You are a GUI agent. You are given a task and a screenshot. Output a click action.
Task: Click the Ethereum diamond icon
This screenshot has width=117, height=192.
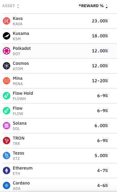(x=7, y=170)
